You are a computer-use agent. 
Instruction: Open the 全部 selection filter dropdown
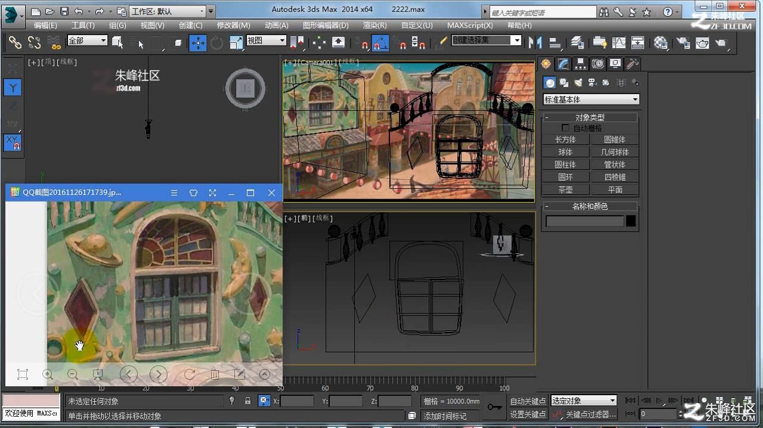tap(87, 41)
